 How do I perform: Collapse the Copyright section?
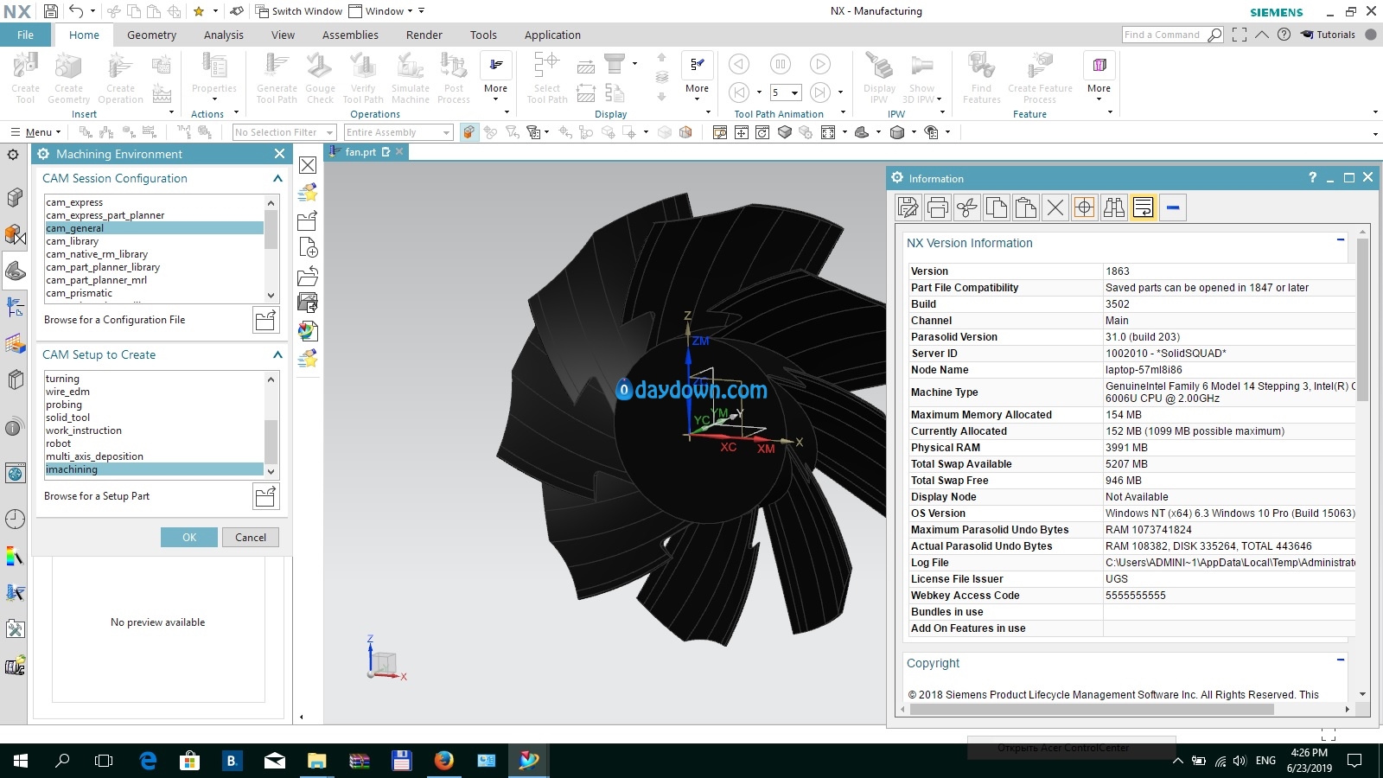pos(1341,660)
